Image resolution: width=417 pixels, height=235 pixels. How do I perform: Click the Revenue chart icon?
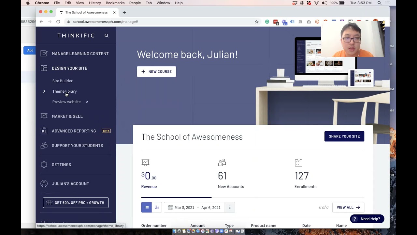pos(145,162)
